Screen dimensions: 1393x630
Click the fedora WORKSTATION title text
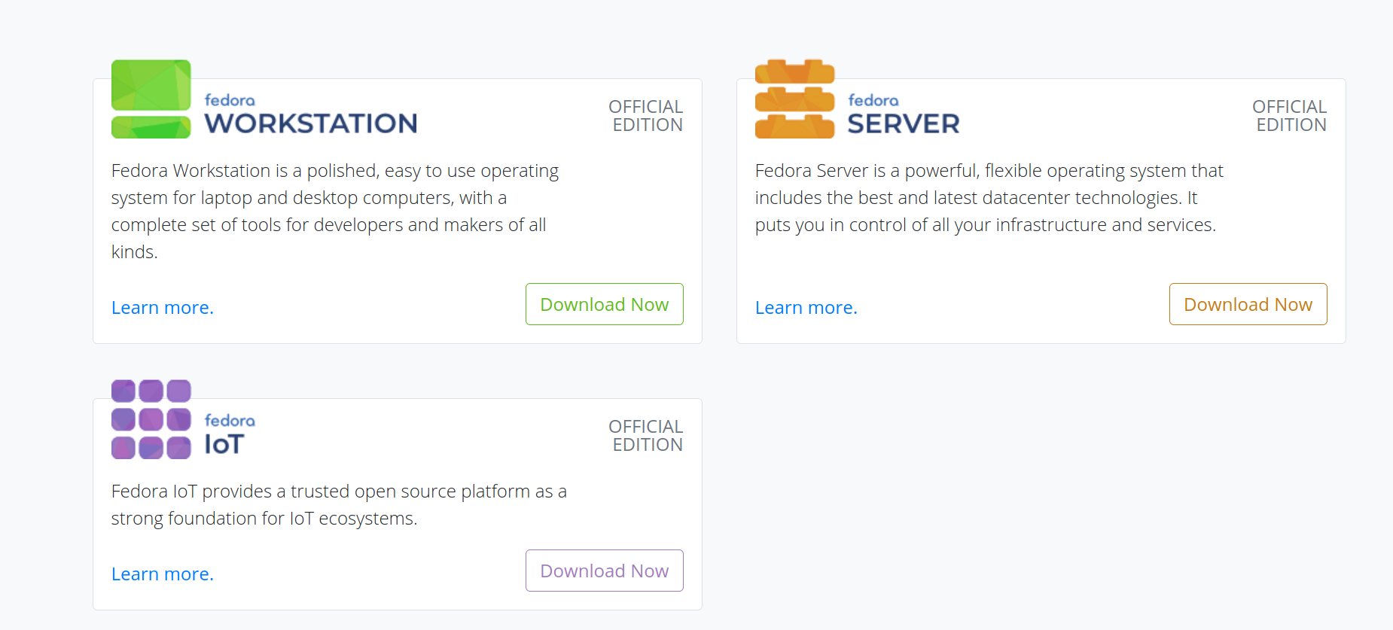coord(311,114)
